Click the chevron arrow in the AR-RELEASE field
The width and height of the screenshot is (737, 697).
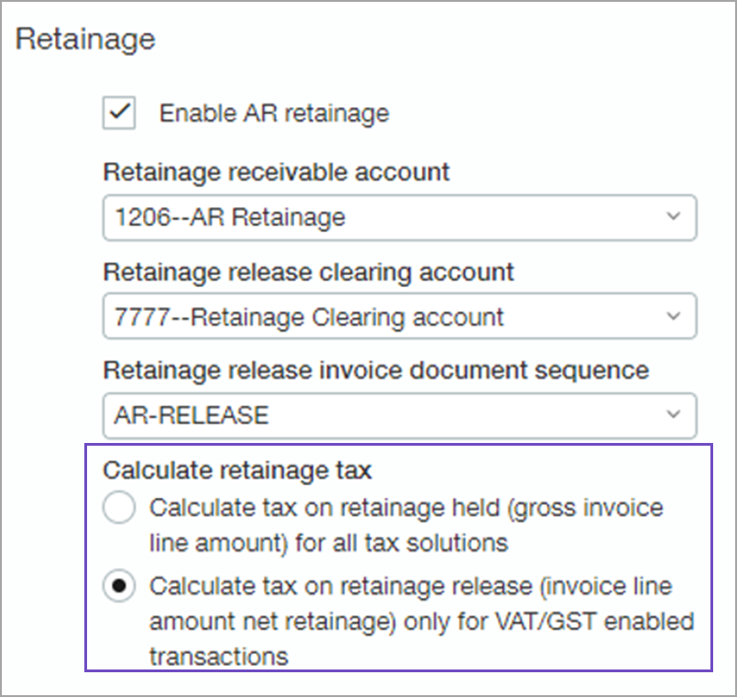click(674, 415)
